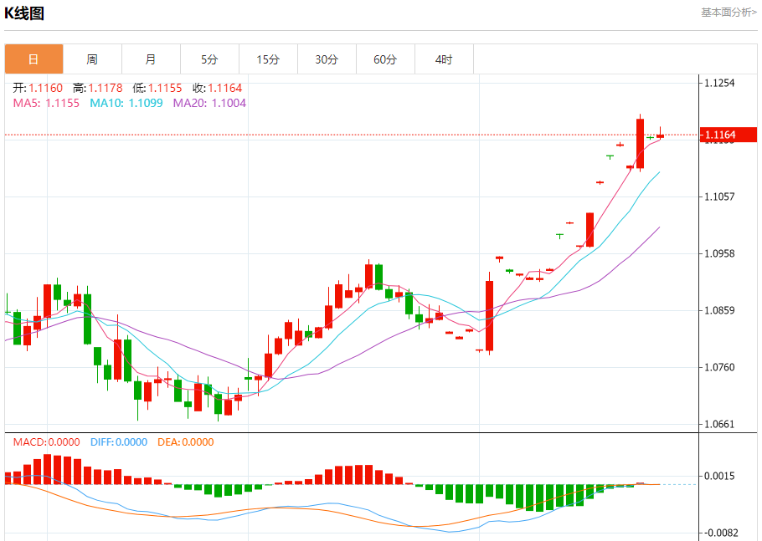This screenshot has width=762, height=541.
Task: Click the 1.1254 price axis label
Action: (x=719, y=83)
